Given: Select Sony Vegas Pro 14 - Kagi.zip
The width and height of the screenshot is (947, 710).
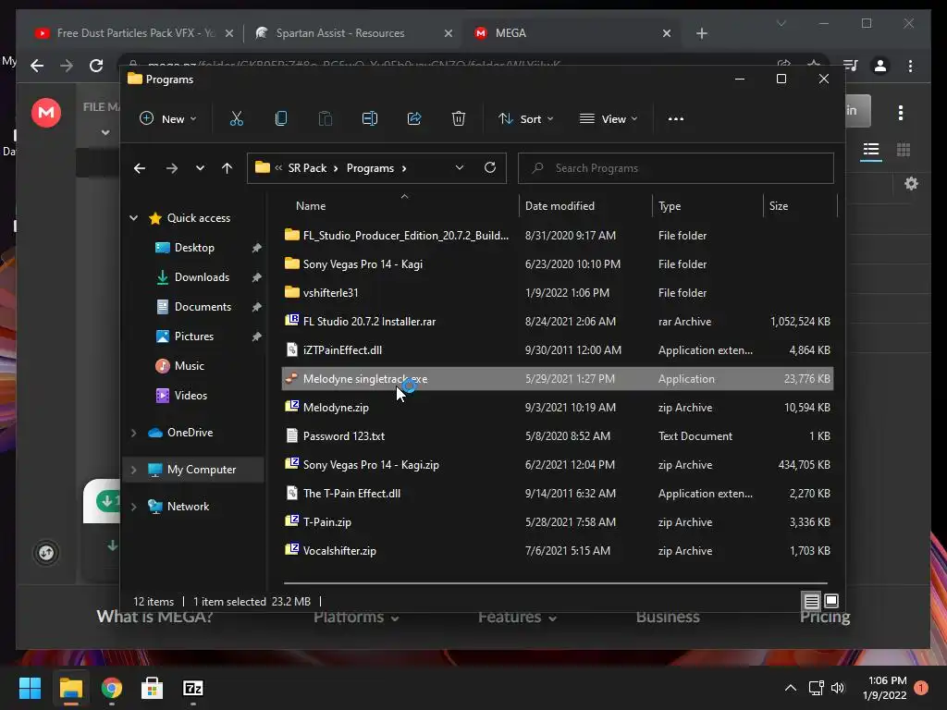Looking at the screenshot, I should tap(557, 465).
